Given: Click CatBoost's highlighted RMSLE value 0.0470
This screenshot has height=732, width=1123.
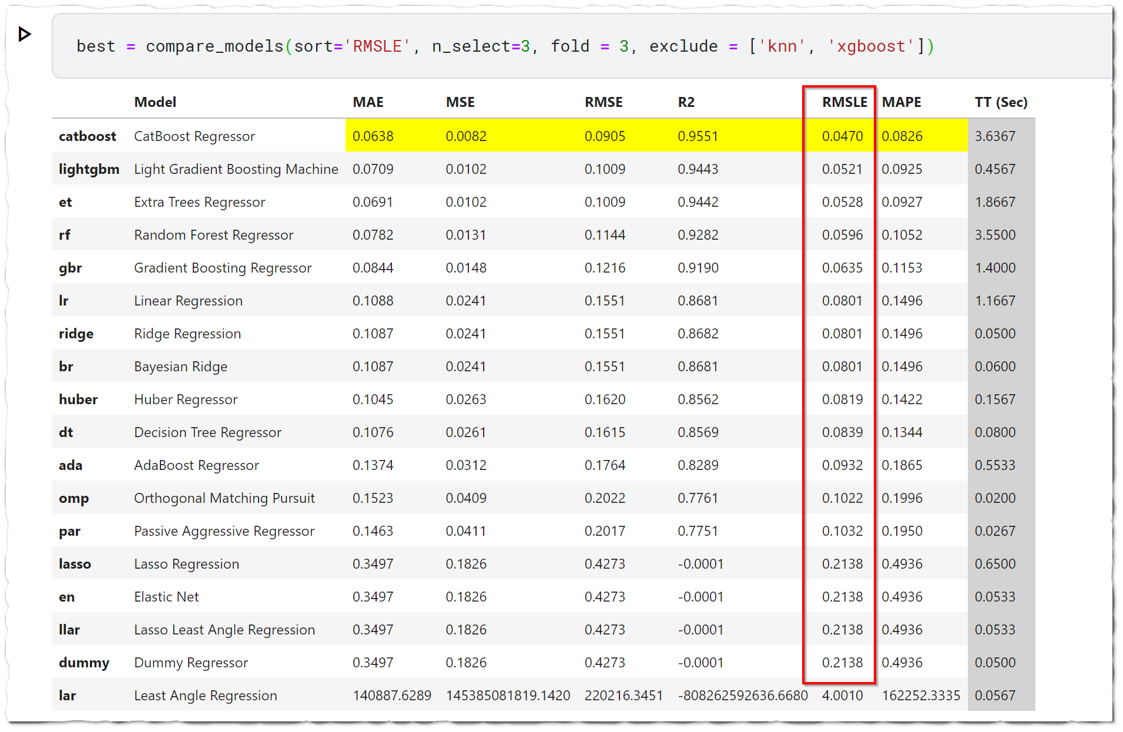Looking at the screenshot, I should point(843,136).
